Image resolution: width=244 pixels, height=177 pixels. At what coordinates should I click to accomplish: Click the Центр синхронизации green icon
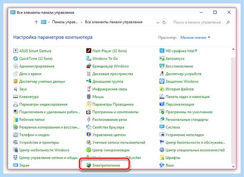click(x=89, y=150)
